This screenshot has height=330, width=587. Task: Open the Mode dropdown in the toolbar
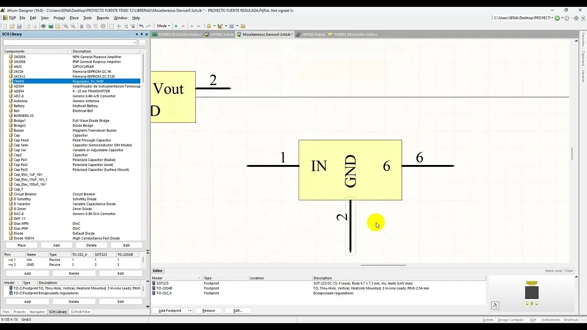(x=163, y=26)
